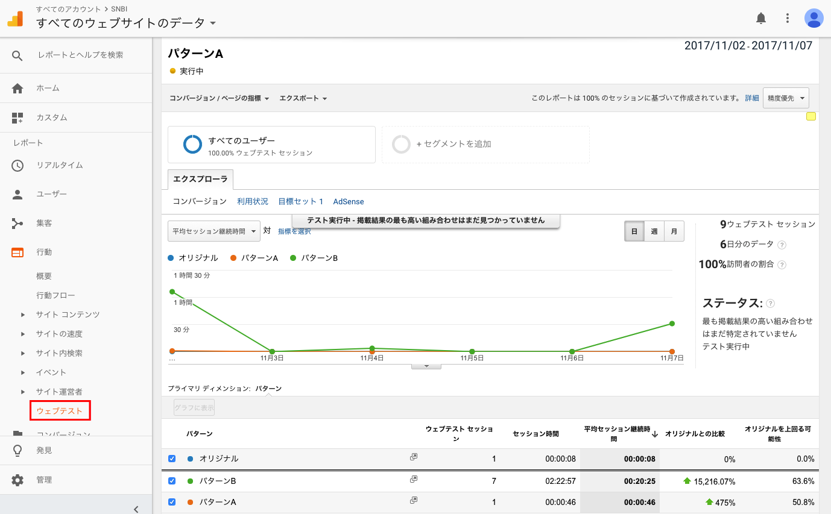Click the Google Analytics logo
The height and width of the screenshot is (514, 831).
[x=15, y=19]
